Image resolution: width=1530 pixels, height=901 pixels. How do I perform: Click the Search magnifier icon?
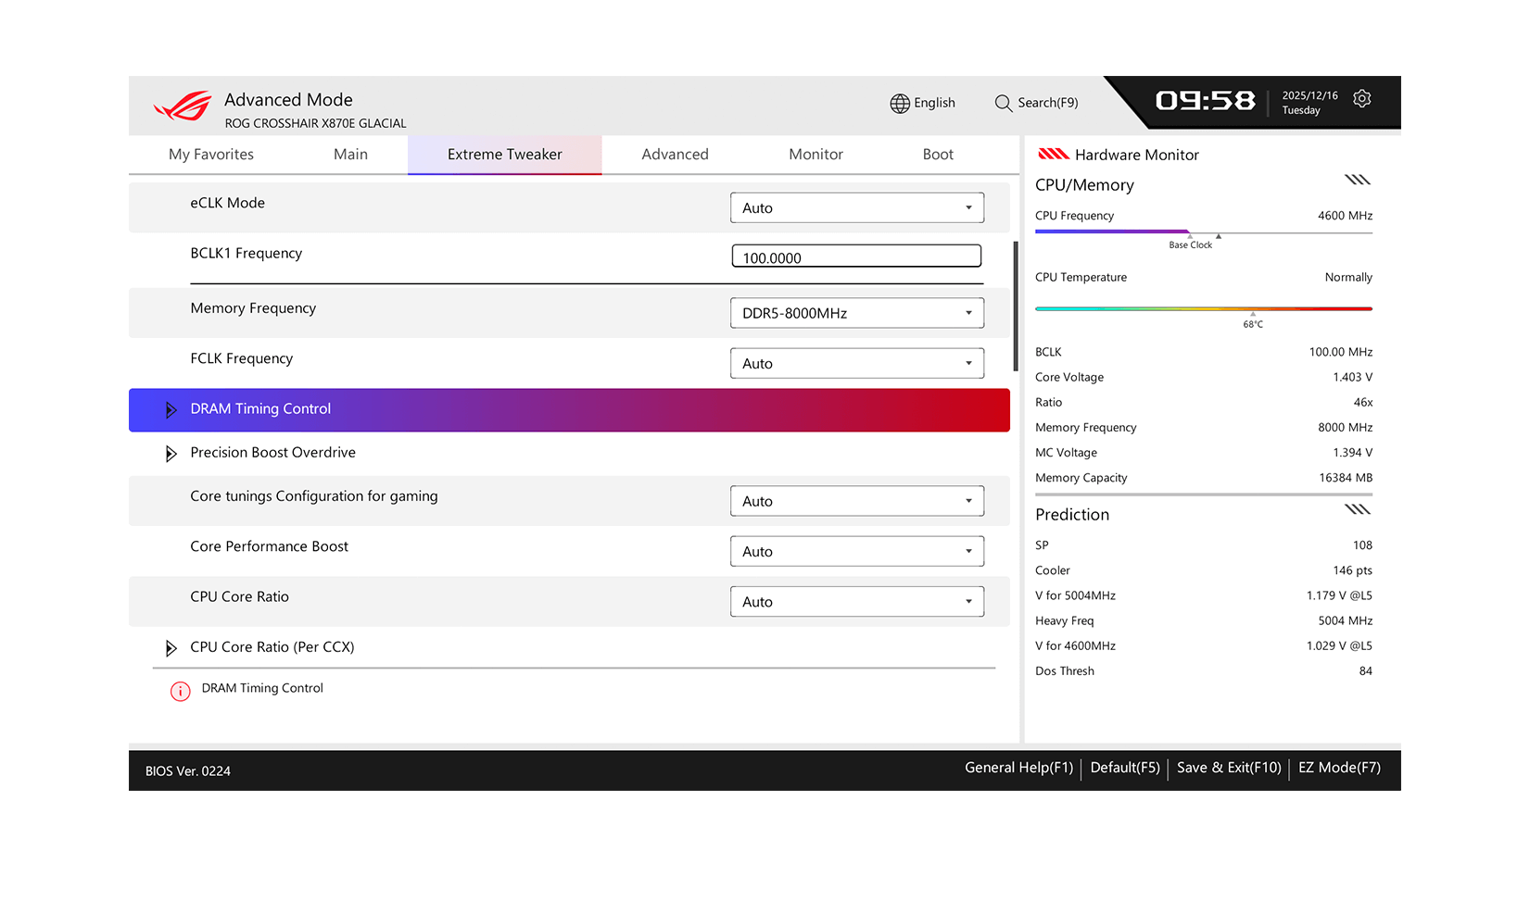pos(1003,103)
